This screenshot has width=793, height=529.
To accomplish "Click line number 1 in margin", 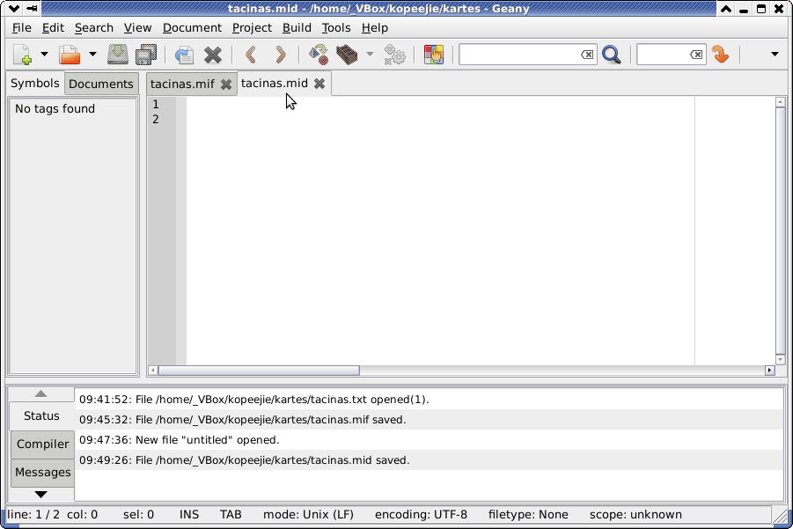I will pos(156,105).
